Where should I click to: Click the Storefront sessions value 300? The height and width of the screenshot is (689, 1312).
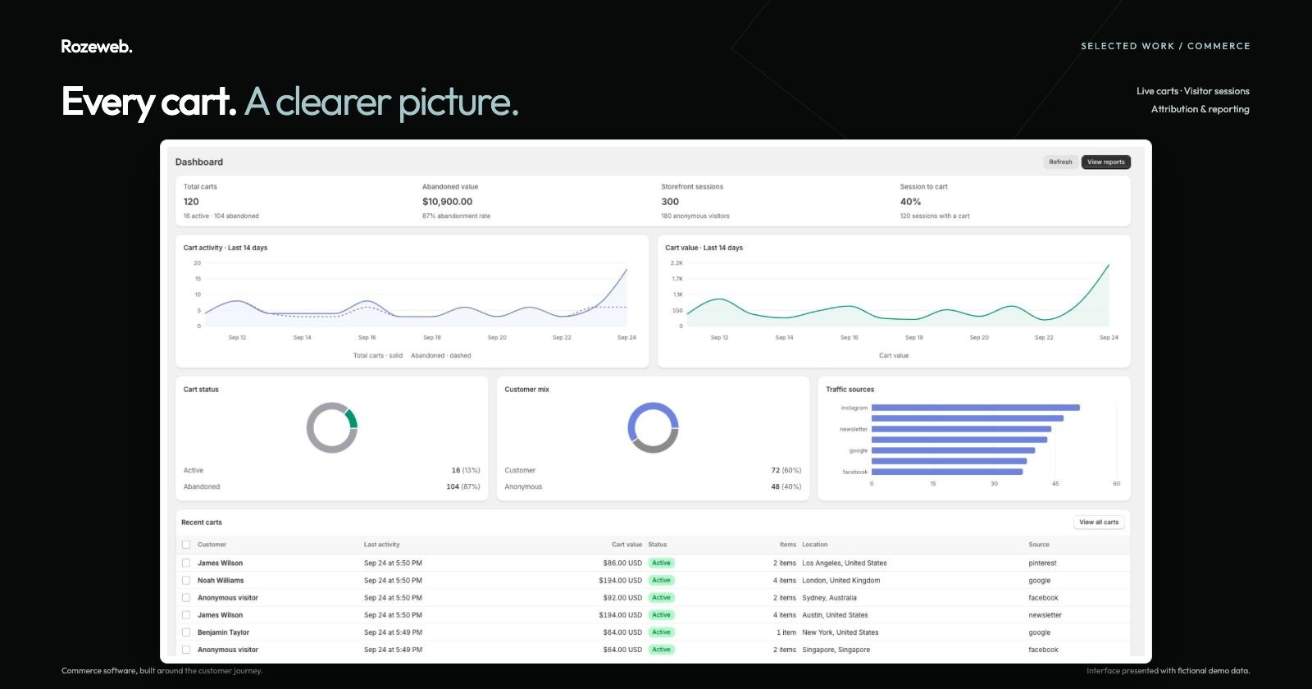(670, 202)
